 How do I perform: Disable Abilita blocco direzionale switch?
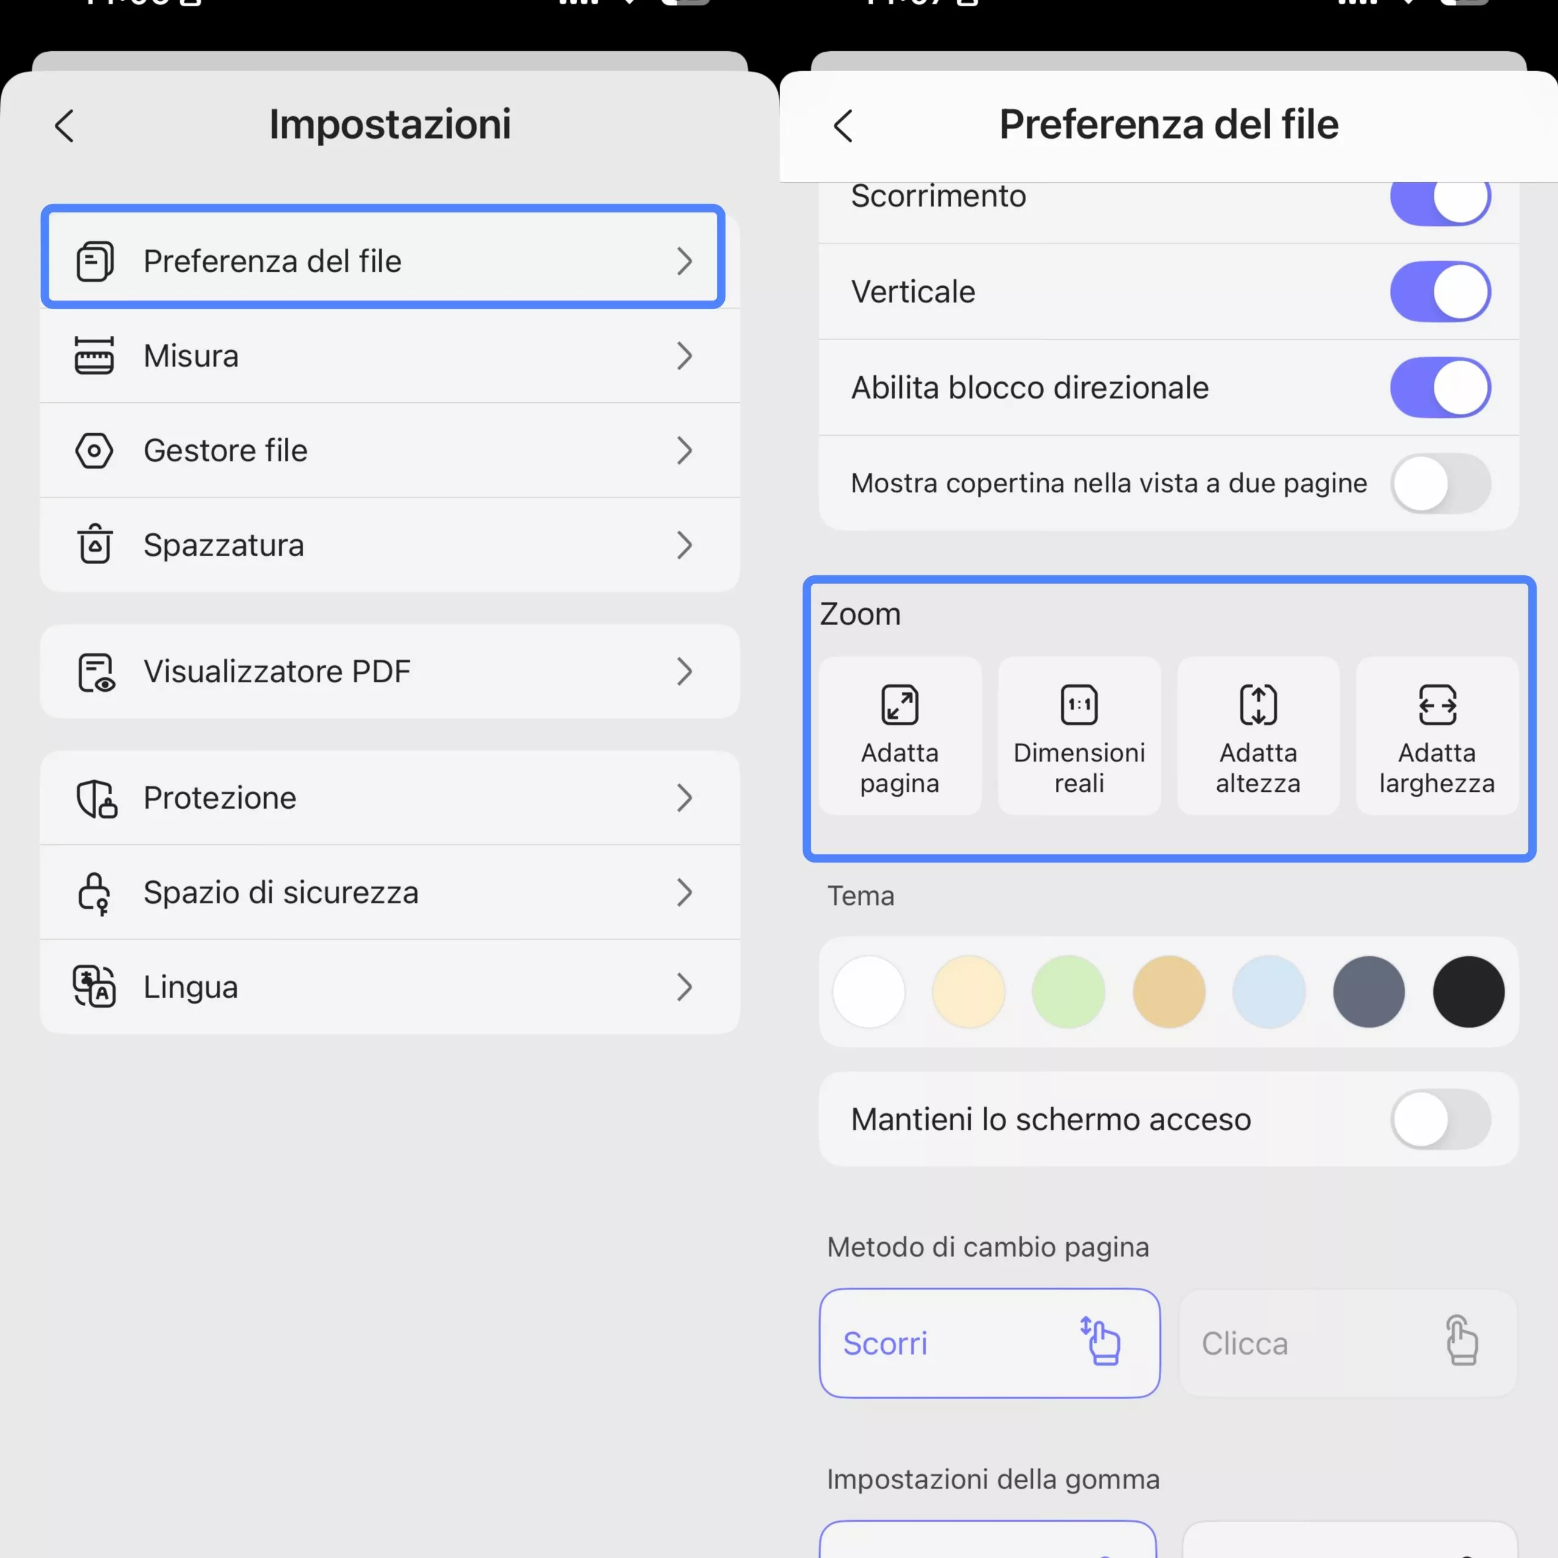tap(1441, 387)
